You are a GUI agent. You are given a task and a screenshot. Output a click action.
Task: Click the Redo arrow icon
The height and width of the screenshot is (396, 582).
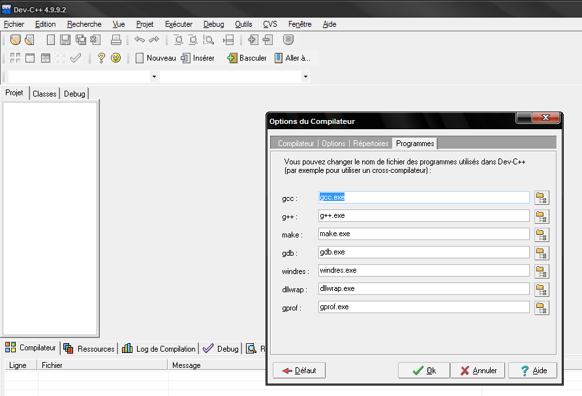tap(154, 39)
